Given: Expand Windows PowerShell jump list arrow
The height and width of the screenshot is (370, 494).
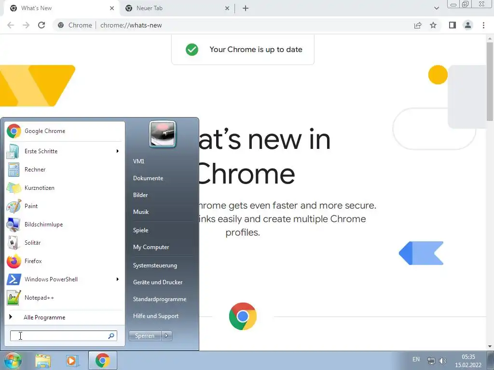Looking at the screenshot, I should [118, 279].
